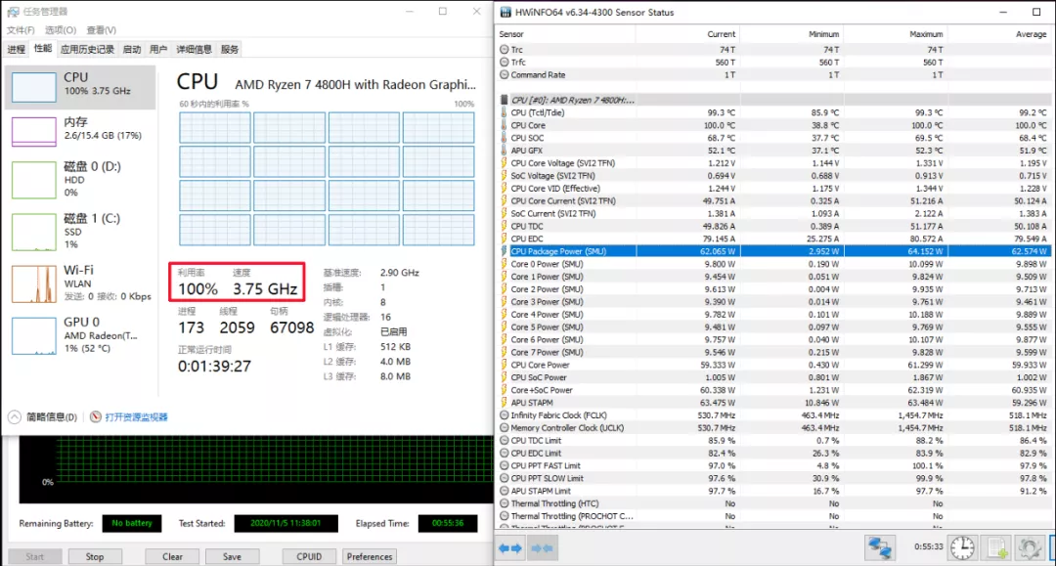
Task: Select Memory Controller Clock (UCLK) row
Action: 773,427
